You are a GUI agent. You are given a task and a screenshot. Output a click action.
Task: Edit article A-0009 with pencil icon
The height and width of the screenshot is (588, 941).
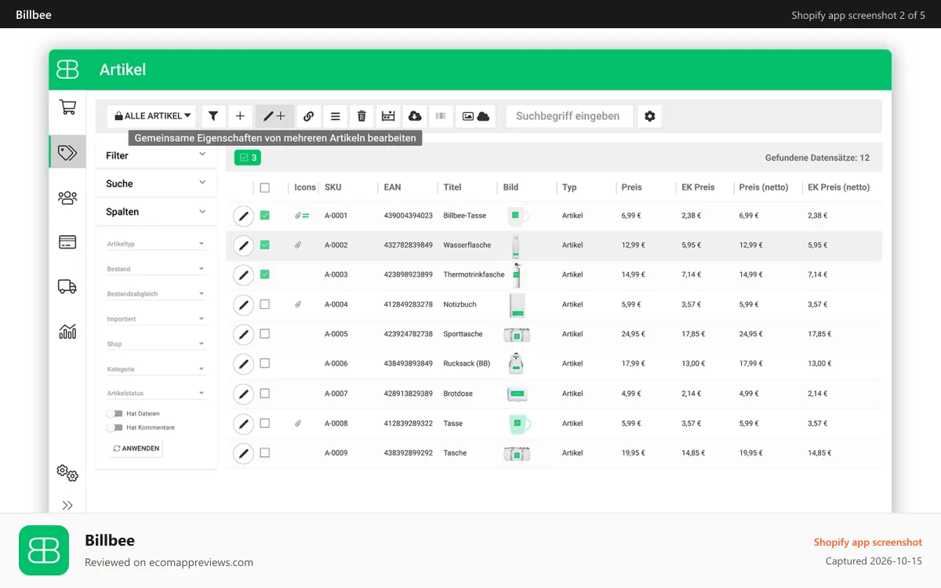tap(244, 453)
